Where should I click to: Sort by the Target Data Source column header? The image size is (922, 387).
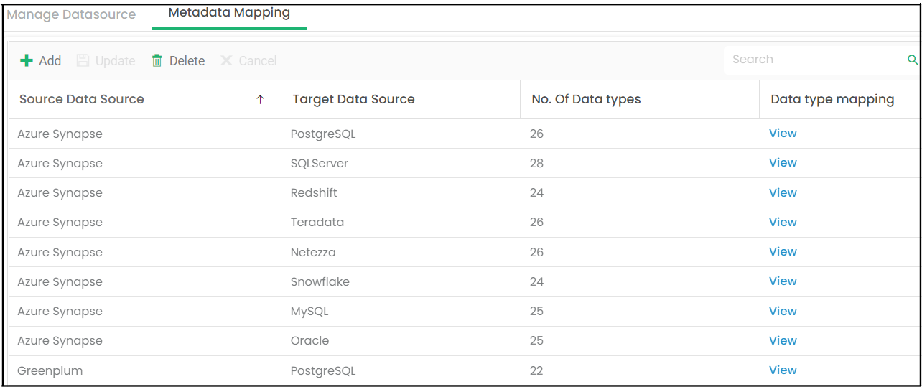coord(353,99)
